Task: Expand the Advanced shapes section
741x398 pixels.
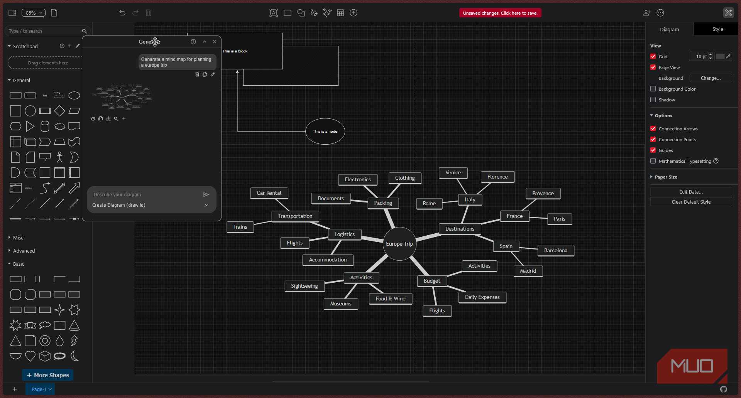Action: pyautogui.click(x=22, y=251)
